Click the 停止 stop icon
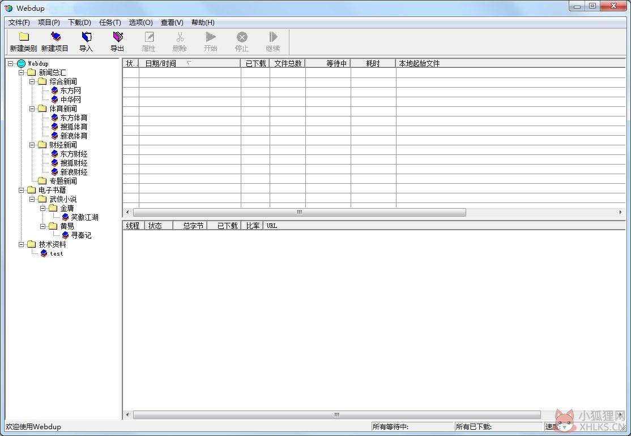The height and width of the screenshot is (436, 631). (242, 37)
